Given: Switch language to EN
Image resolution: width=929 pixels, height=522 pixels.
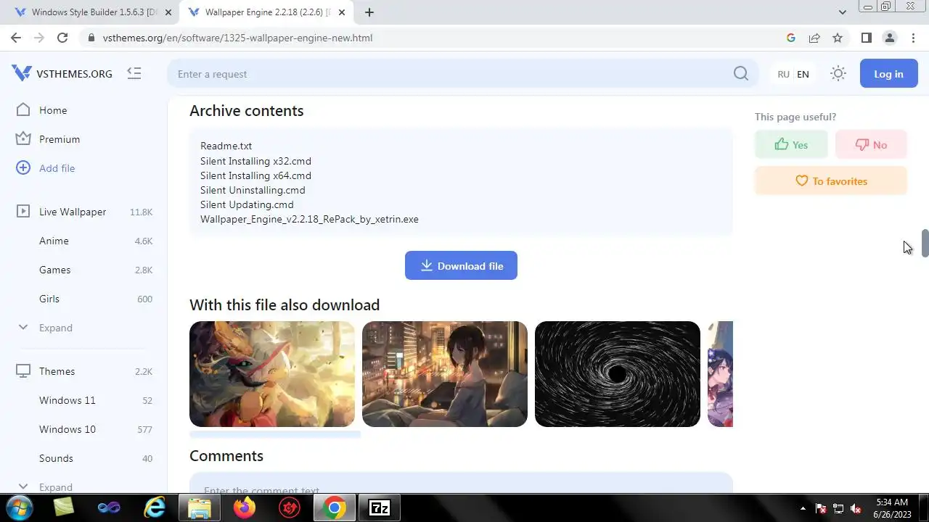Looking at the screenshot, I should (x=803, y=74).
